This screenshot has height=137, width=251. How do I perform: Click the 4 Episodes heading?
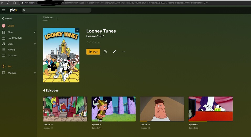51,90
